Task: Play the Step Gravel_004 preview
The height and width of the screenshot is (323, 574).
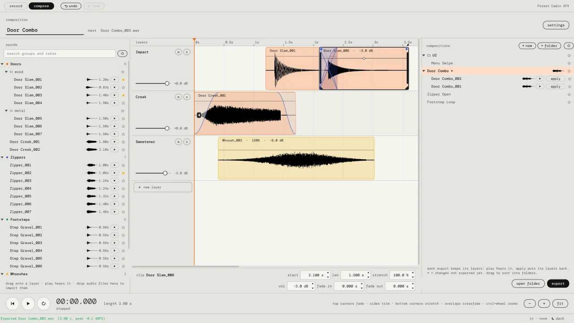Action: 115,251
